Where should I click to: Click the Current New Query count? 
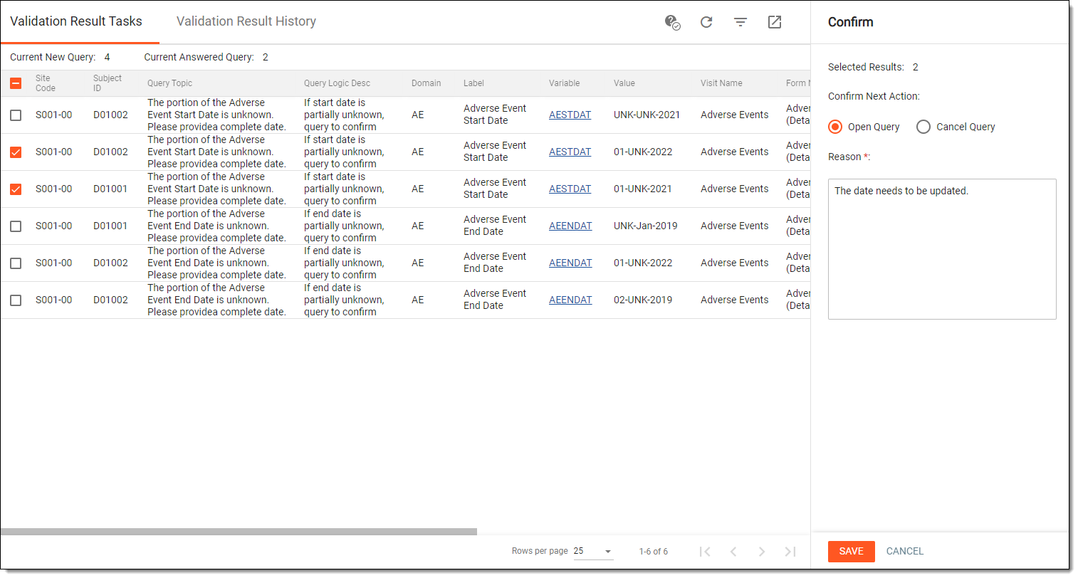[108, 57]
